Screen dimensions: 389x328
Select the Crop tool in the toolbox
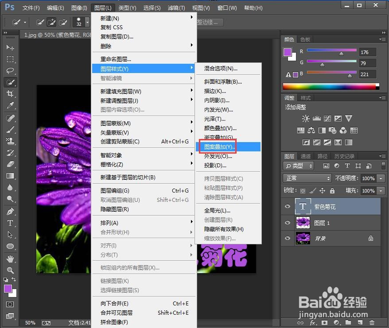[10, 94]
